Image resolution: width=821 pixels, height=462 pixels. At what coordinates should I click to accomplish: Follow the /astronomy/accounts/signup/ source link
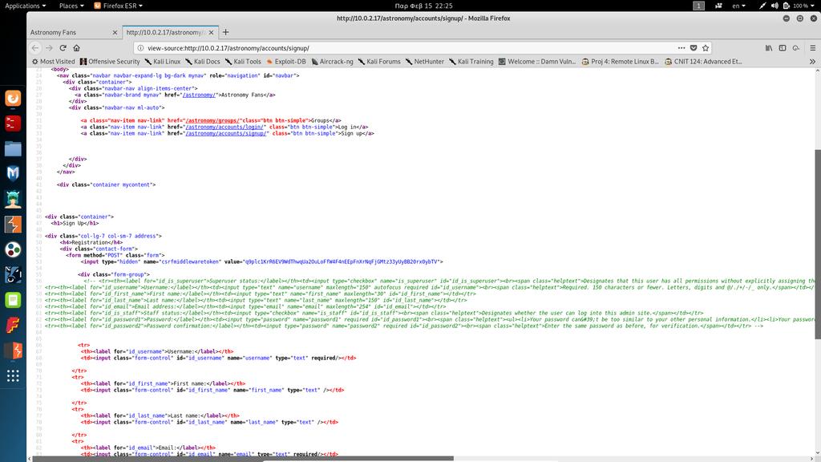click(x=227, y=133)
